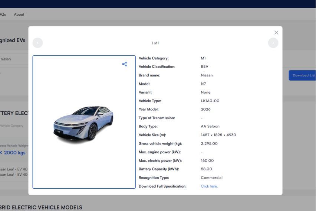
Task: Select the lower Nissan Leaf - EV 40 entry
Action: tap(14, 175)
